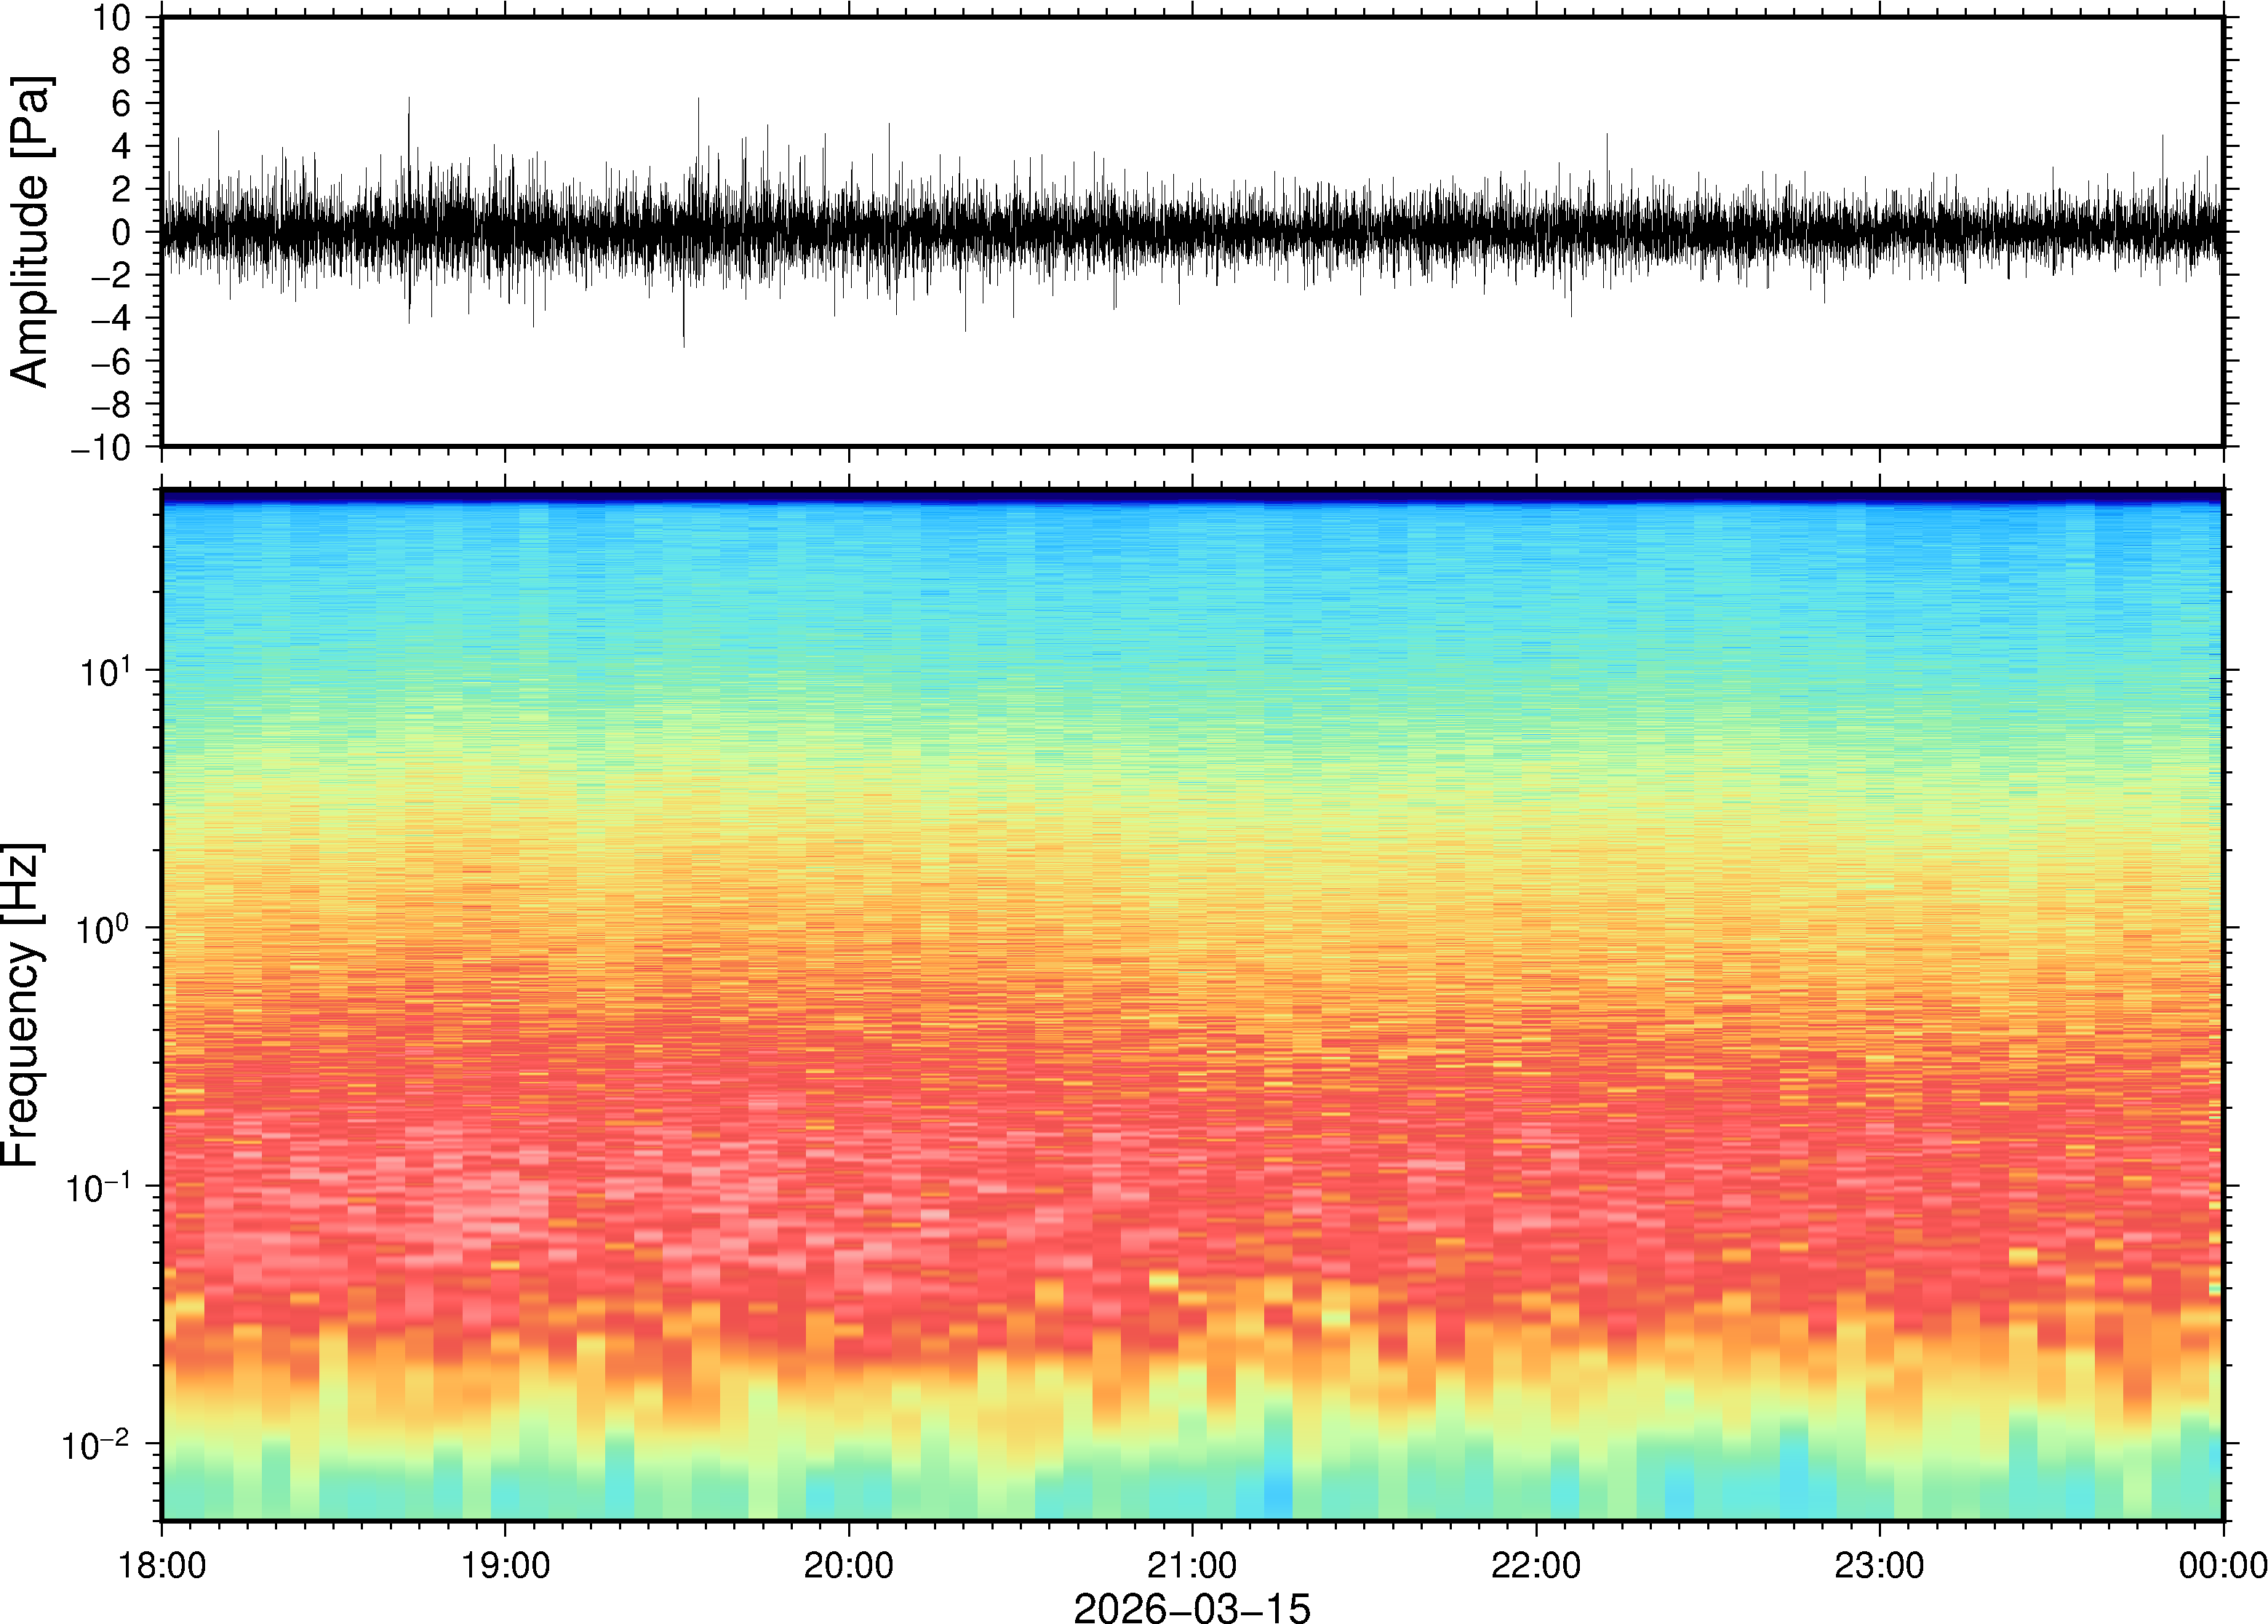
Task: Click the 6 amplitude tick label
Action: [x=121, y=104]
